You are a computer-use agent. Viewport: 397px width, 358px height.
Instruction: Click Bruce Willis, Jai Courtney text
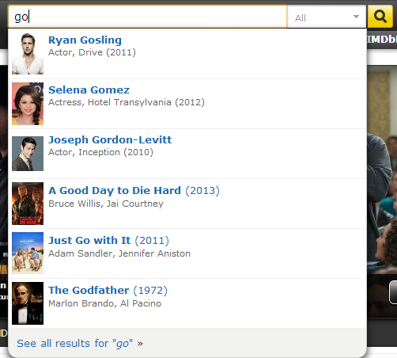pyautogui.click(x=106, y=204)
